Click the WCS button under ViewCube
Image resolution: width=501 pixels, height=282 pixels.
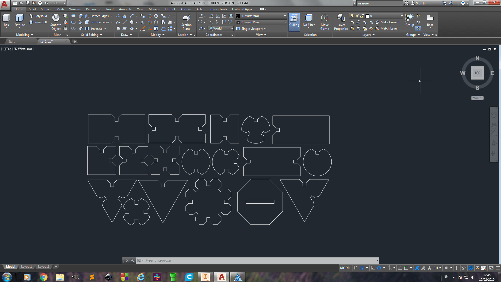click(477, 98)
